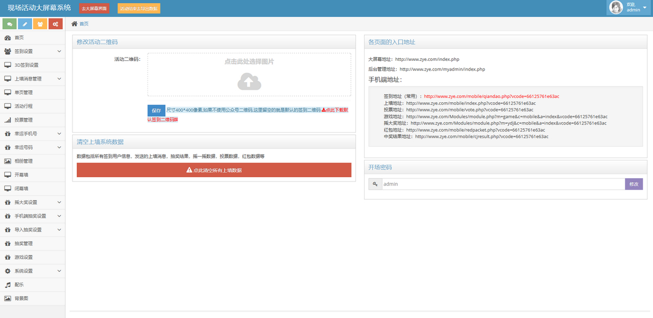Screen dimensions: 653x318
Task: Go to 3D签到设置 in the sidebar
Action: click(x=26, y=65)
